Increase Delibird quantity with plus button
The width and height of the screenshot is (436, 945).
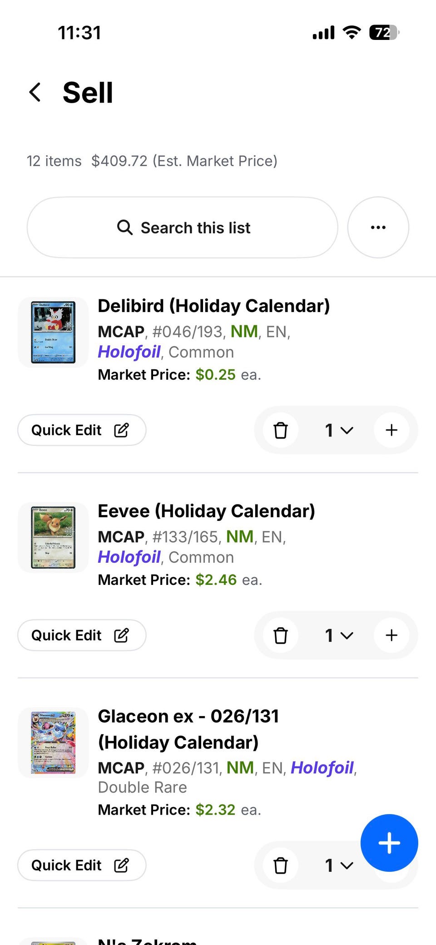tap(391, 430)
